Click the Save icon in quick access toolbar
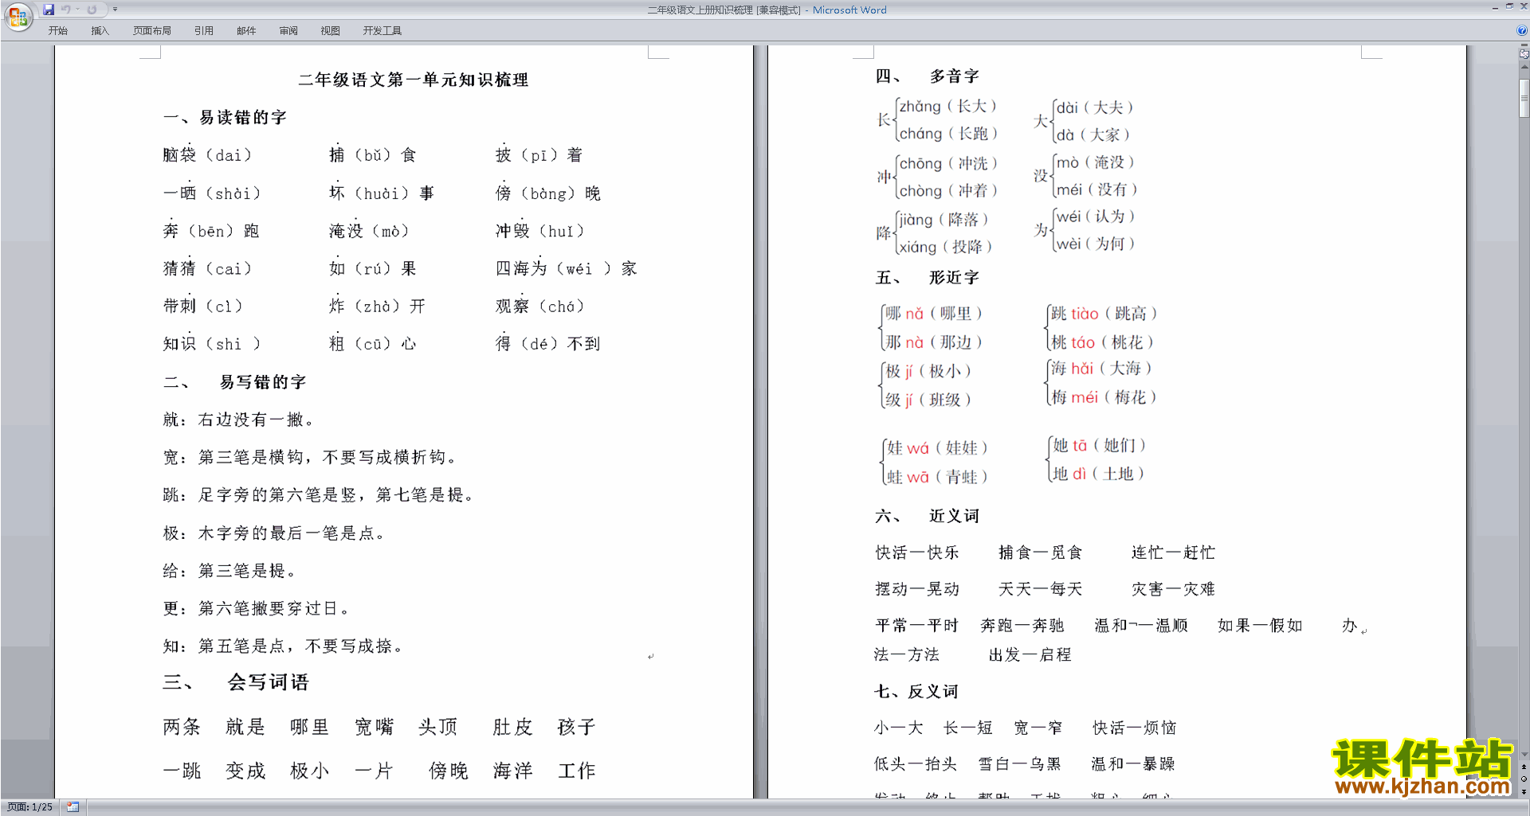 tap(49, 10)
